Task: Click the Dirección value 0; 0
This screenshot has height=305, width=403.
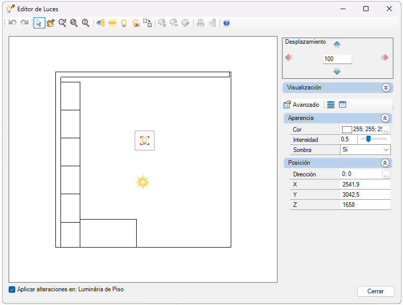Action: click(x=347, y=174)
